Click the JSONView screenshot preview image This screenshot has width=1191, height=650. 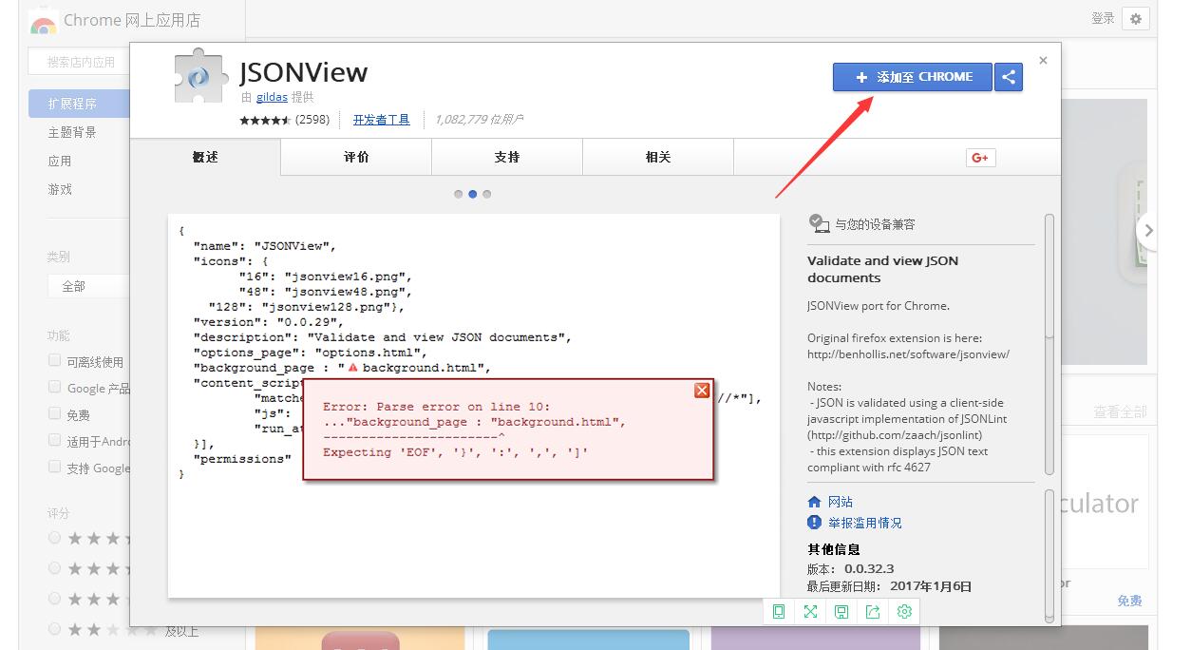[x=473, y=406]
